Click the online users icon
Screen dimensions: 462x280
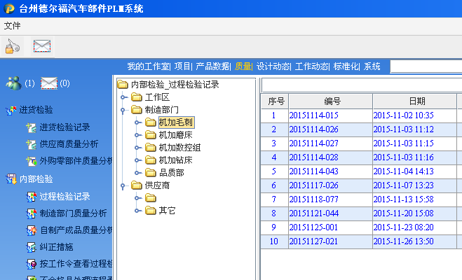coord(13,83)
